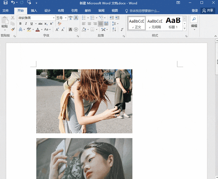Toggle Italic formatting
The width and height of the screenshot is (218, 179).
pos(26,24)
